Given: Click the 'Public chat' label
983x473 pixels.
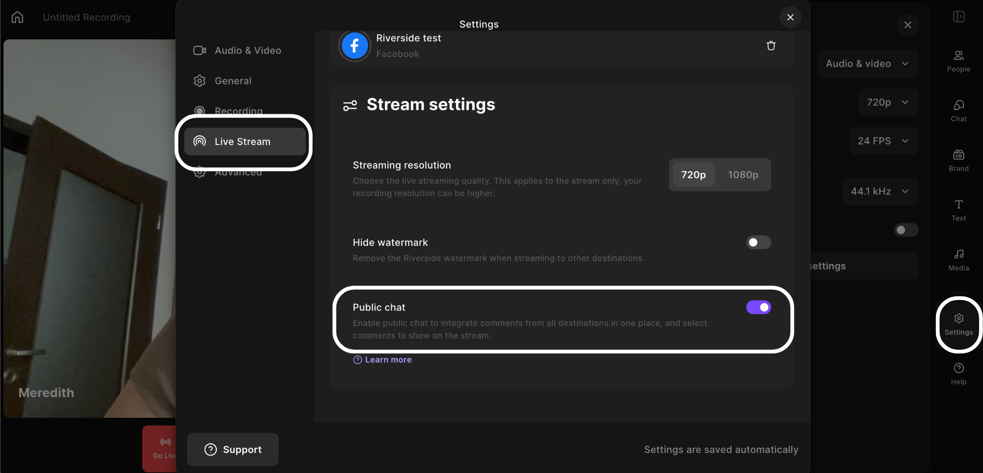Looking at the screenshot, I should click(x=379, y=307).
